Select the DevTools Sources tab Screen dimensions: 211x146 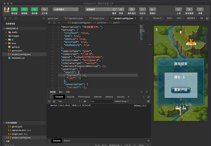tap(71, 97)
